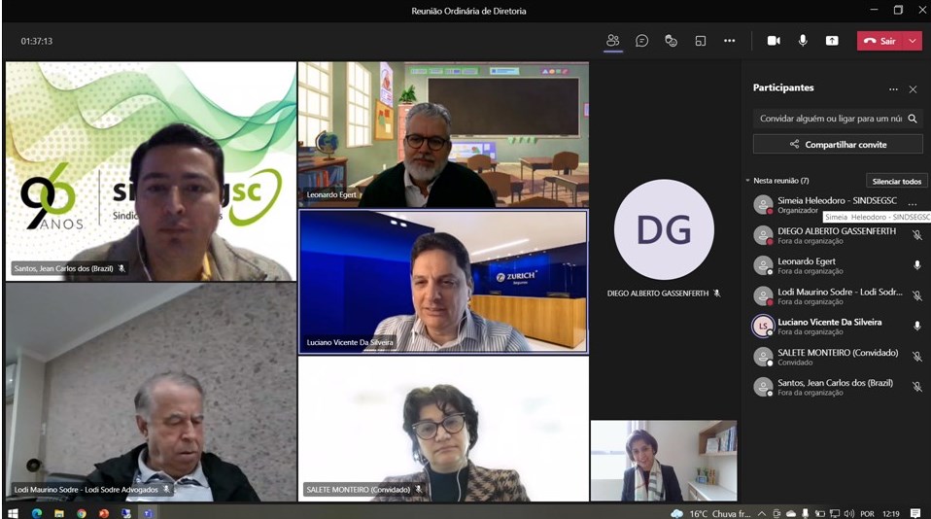Screen dimensions: 931x519
Task: Open the meeting chat icon
Action: pos(641,41)
